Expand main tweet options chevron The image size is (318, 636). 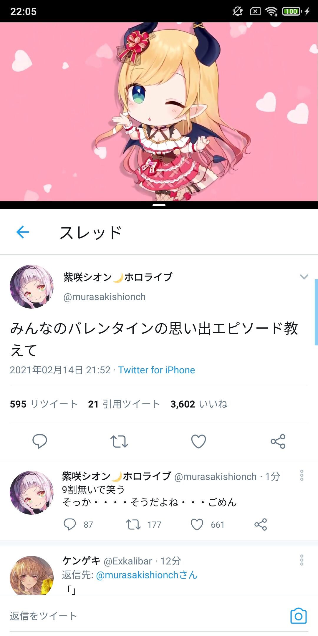click(x=304, y=277)
